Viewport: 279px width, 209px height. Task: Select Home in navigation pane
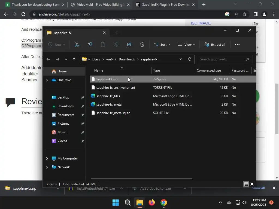[x=64, y=71]
